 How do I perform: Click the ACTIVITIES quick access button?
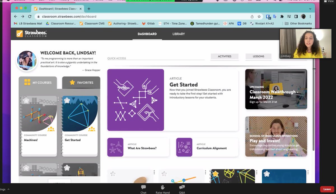(x=225, y=56)
